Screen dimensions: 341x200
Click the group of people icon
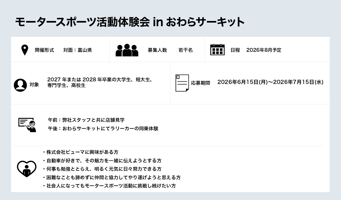point(127,50)
